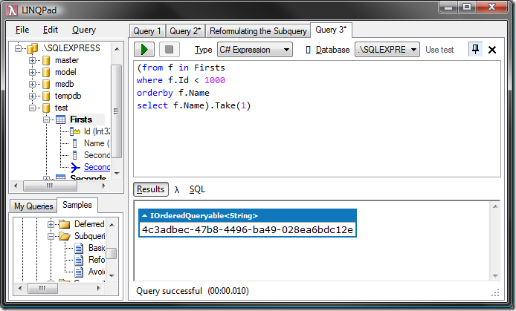Click the model database cylinder icon
This screenshot has height=311, width=516.
(46, 72)
